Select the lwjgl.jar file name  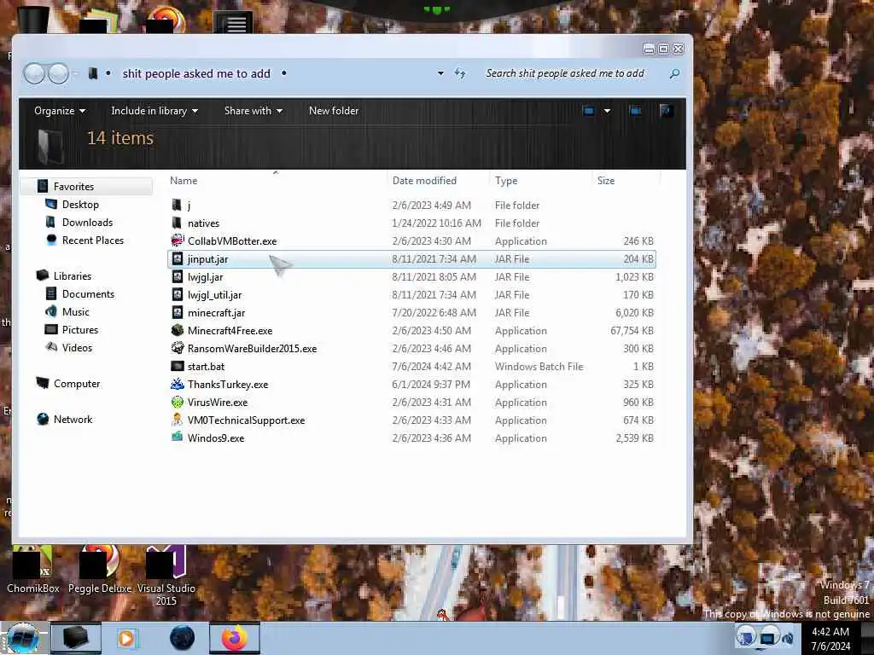point(205,277)
